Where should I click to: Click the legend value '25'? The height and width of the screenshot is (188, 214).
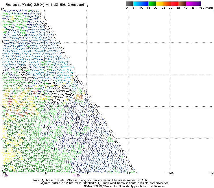(163, 8)
